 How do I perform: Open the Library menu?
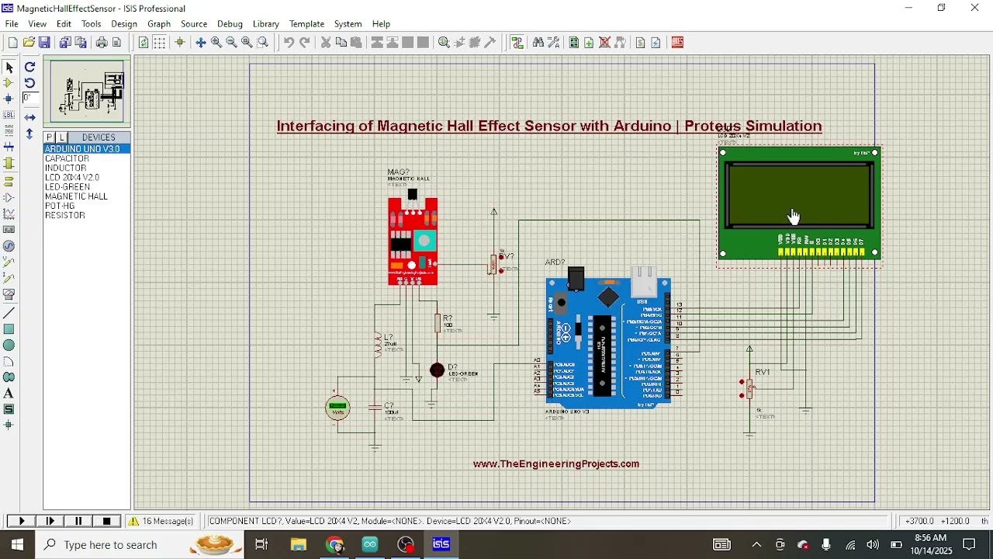click(x=266, y=24)
